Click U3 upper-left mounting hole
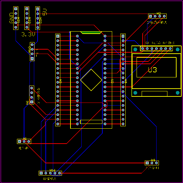 (x=135, y=50)
